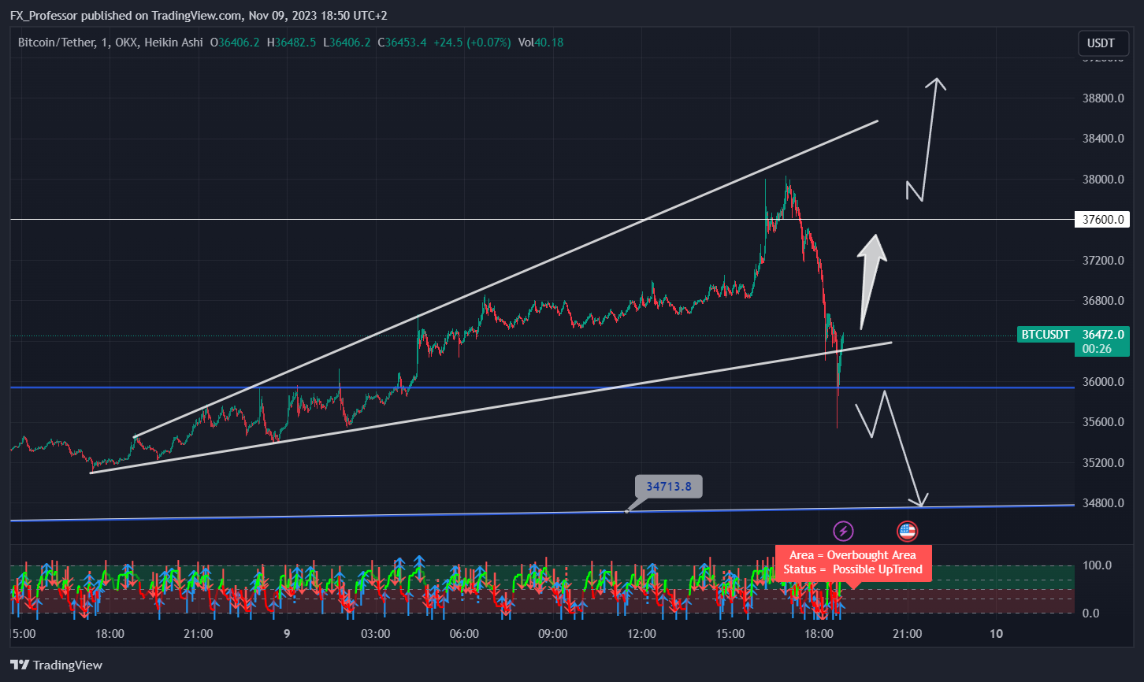Click the 06:00 time axis label
The image size is (1144, 682).
coord(464,634)
